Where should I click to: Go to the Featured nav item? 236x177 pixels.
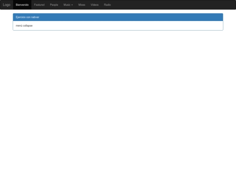click(39, 5)
